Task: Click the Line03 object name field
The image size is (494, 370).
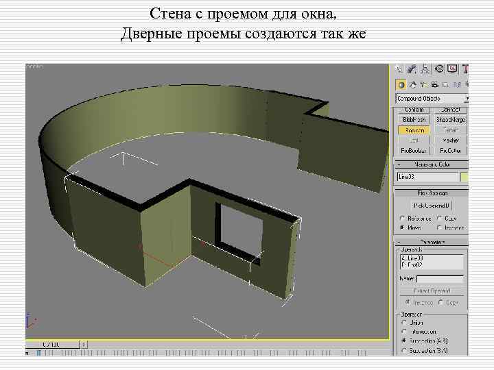Action: tap(427, 177)
